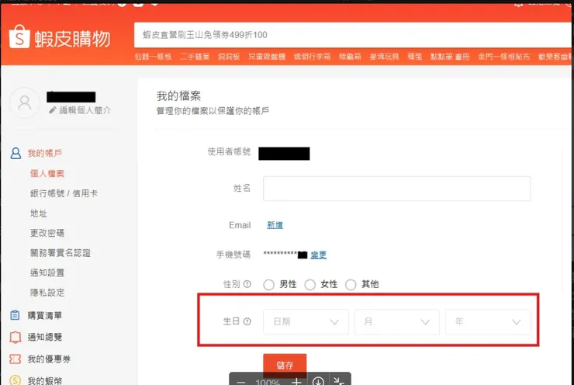Image resolution: width=574 pixels, height=385 pixels.
Task: Click the 編輯個人簡介 link
Action: point(85,110)
